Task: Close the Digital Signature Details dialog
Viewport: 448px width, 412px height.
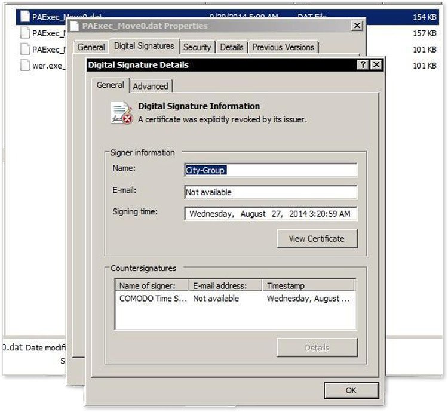Action: [376, 64]
